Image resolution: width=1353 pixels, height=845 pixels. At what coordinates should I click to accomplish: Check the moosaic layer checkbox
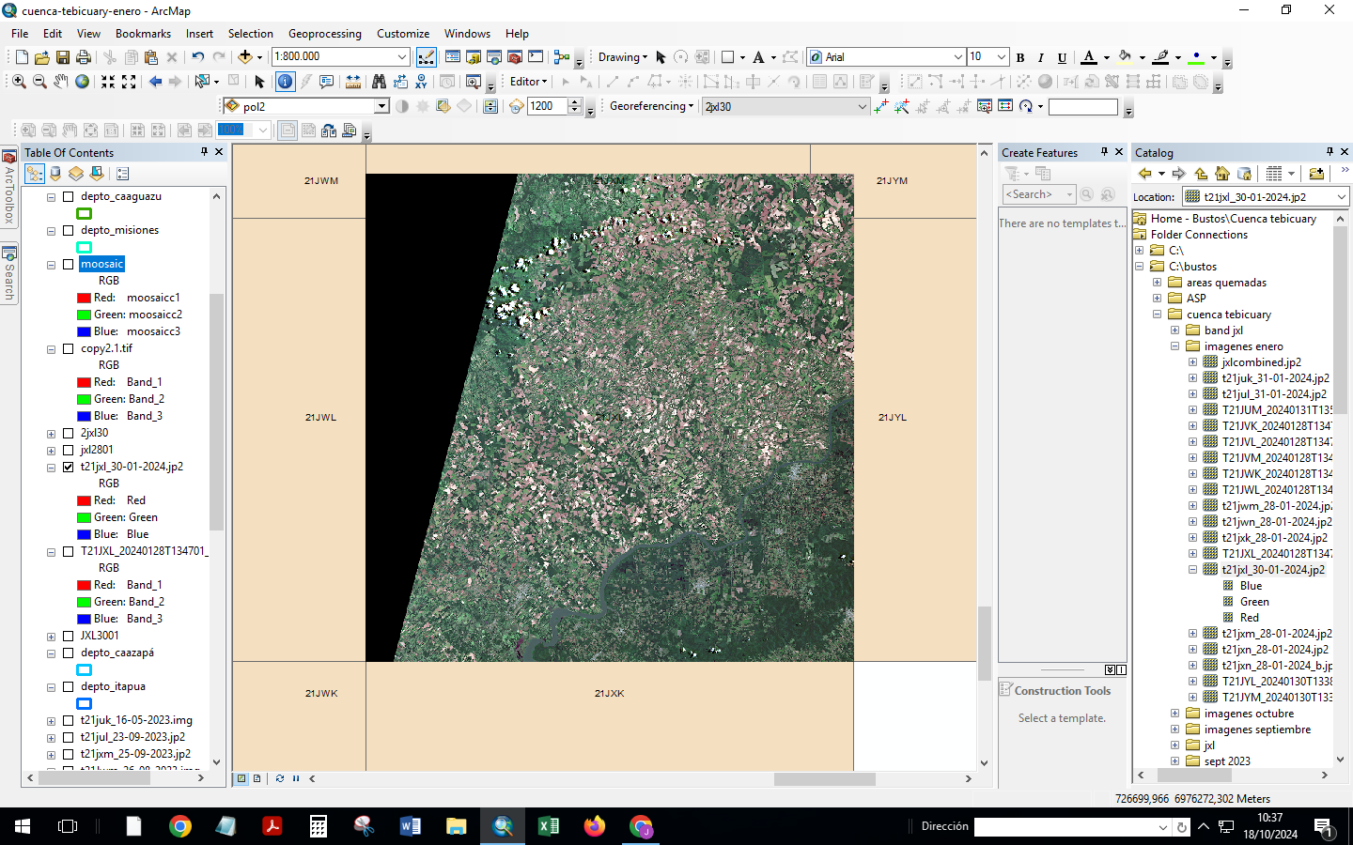click(x=68, y=264)
